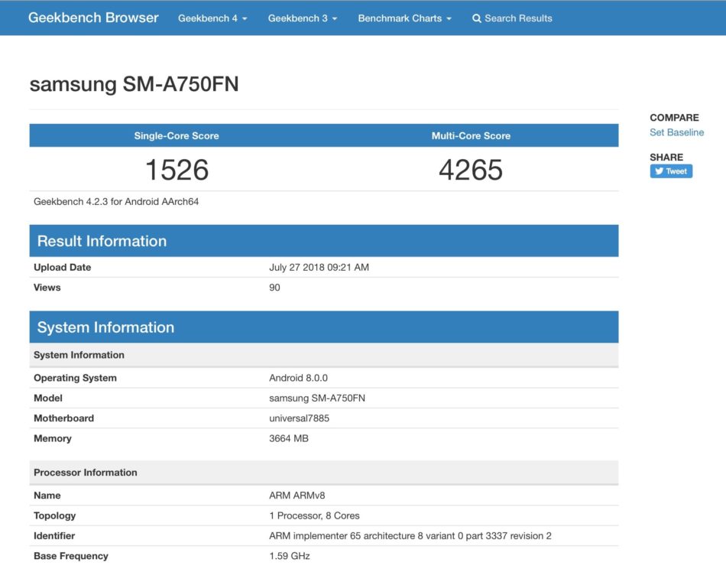726x569 pixels.
Task: Click the Set Baseline link
Action: [x=676, y=132]
